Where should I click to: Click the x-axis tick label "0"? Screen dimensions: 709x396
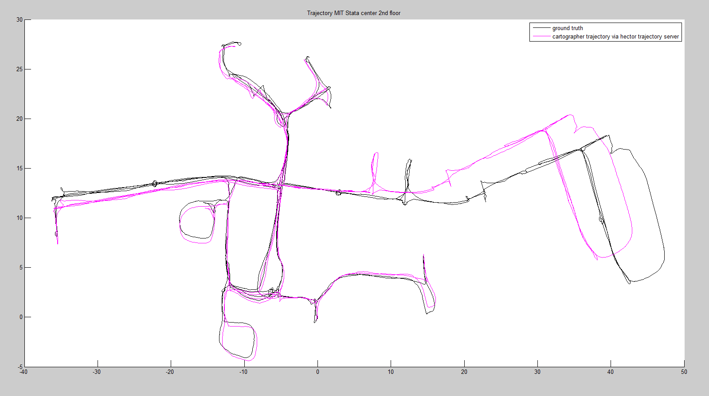tap(317, 372)
